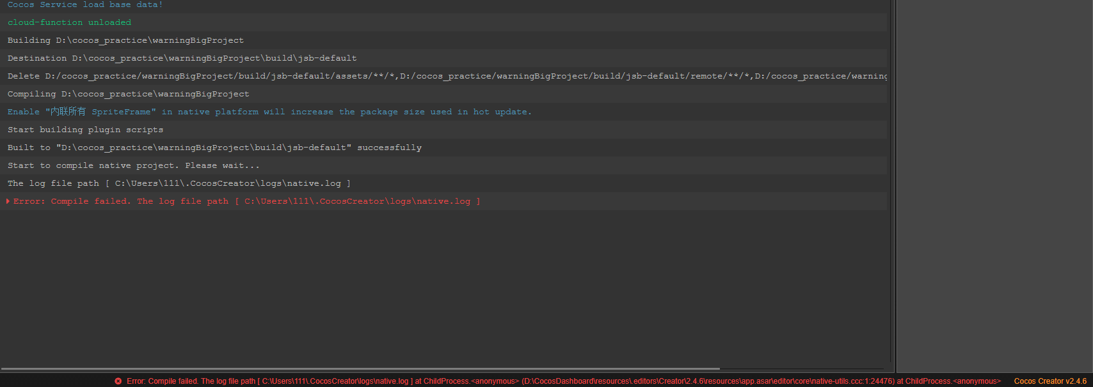Click the console's vertical scrollbar track
The width and height of the screenshot is (1093, 387).
tap(891, 192)
